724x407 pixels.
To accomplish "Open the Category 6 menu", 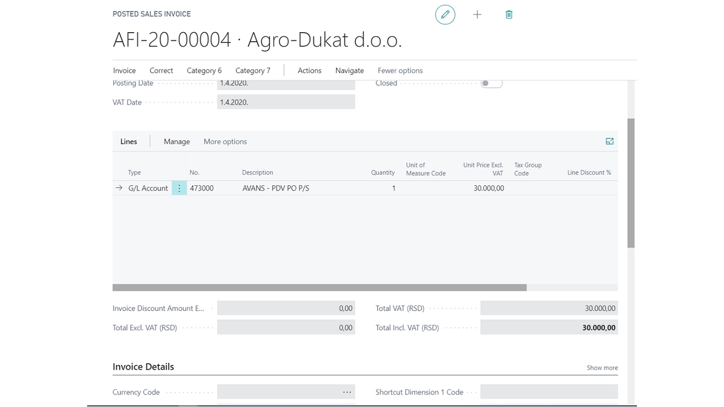I will (x=204, y=71).
